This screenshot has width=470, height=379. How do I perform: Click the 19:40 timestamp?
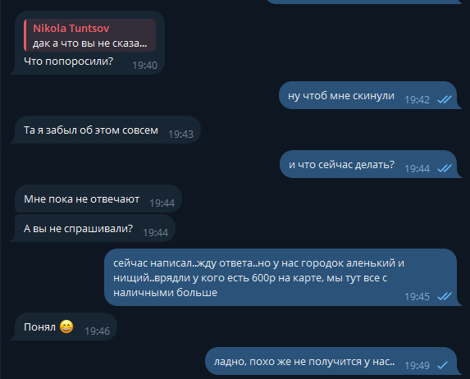click(x=145, y=65)
